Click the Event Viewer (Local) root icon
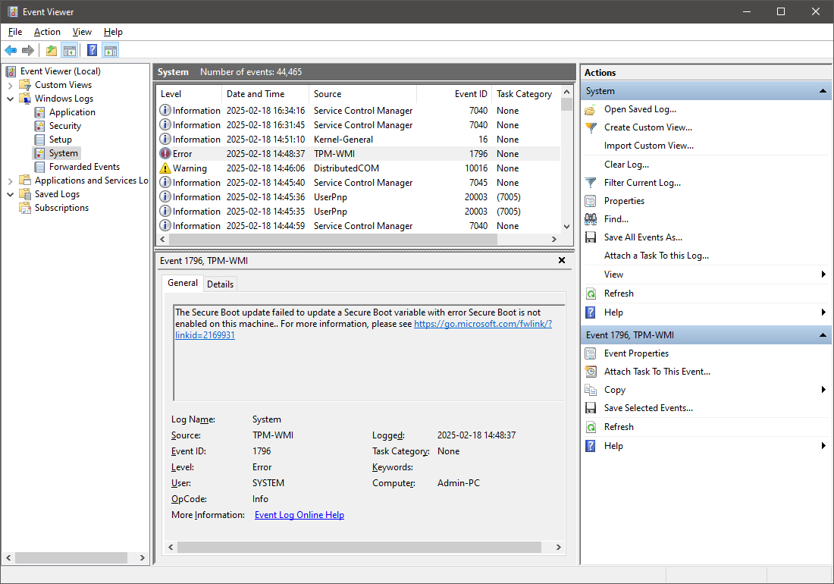The width and height of the screenshot is (834, 584). 11,71
